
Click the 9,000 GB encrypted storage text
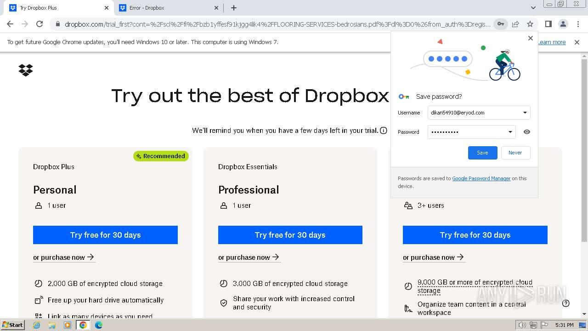coord(475,286)
